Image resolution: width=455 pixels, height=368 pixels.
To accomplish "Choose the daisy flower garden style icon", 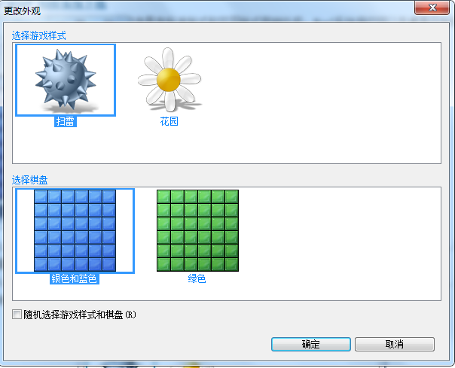I will (x=169, y=80).
